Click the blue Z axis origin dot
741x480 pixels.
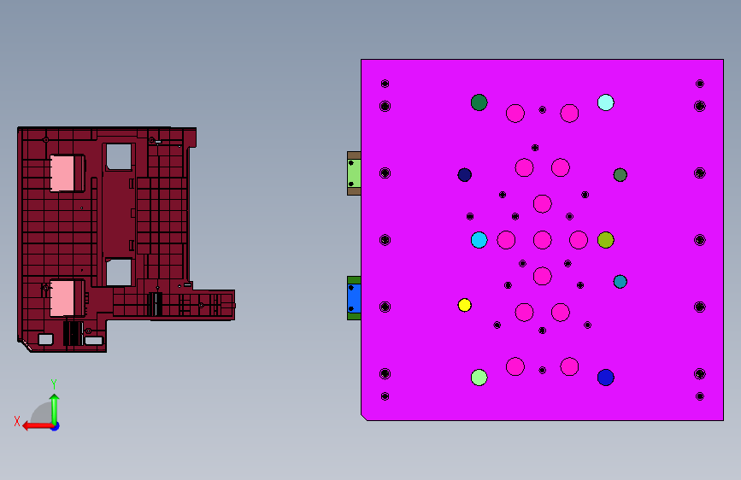click(56, 426)
